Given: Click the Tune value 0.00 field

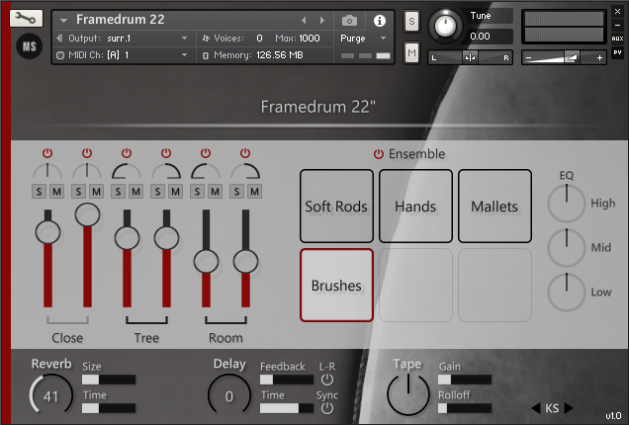Looking at the screenshot, I should click(x=491, y=37).
